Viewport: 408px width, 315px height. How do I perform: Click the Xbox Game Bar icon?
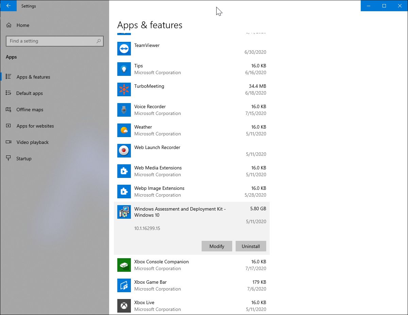124,285
